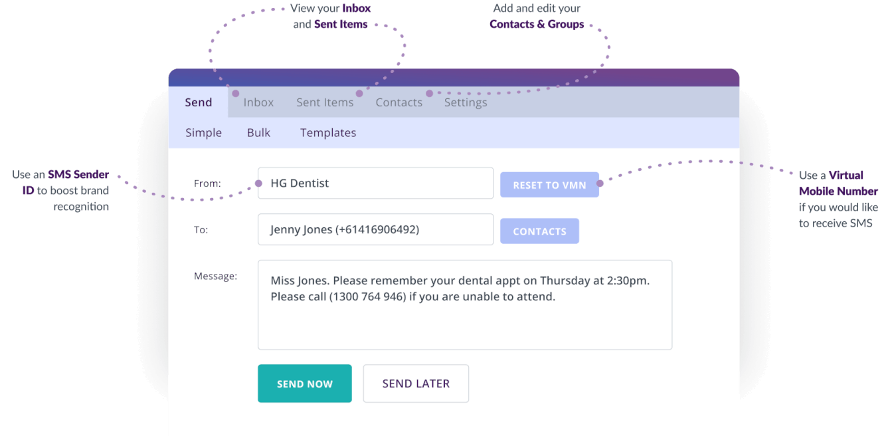890x436 pixels.
Task: Select the Simple send sub-tab
Action: (203, 133)
